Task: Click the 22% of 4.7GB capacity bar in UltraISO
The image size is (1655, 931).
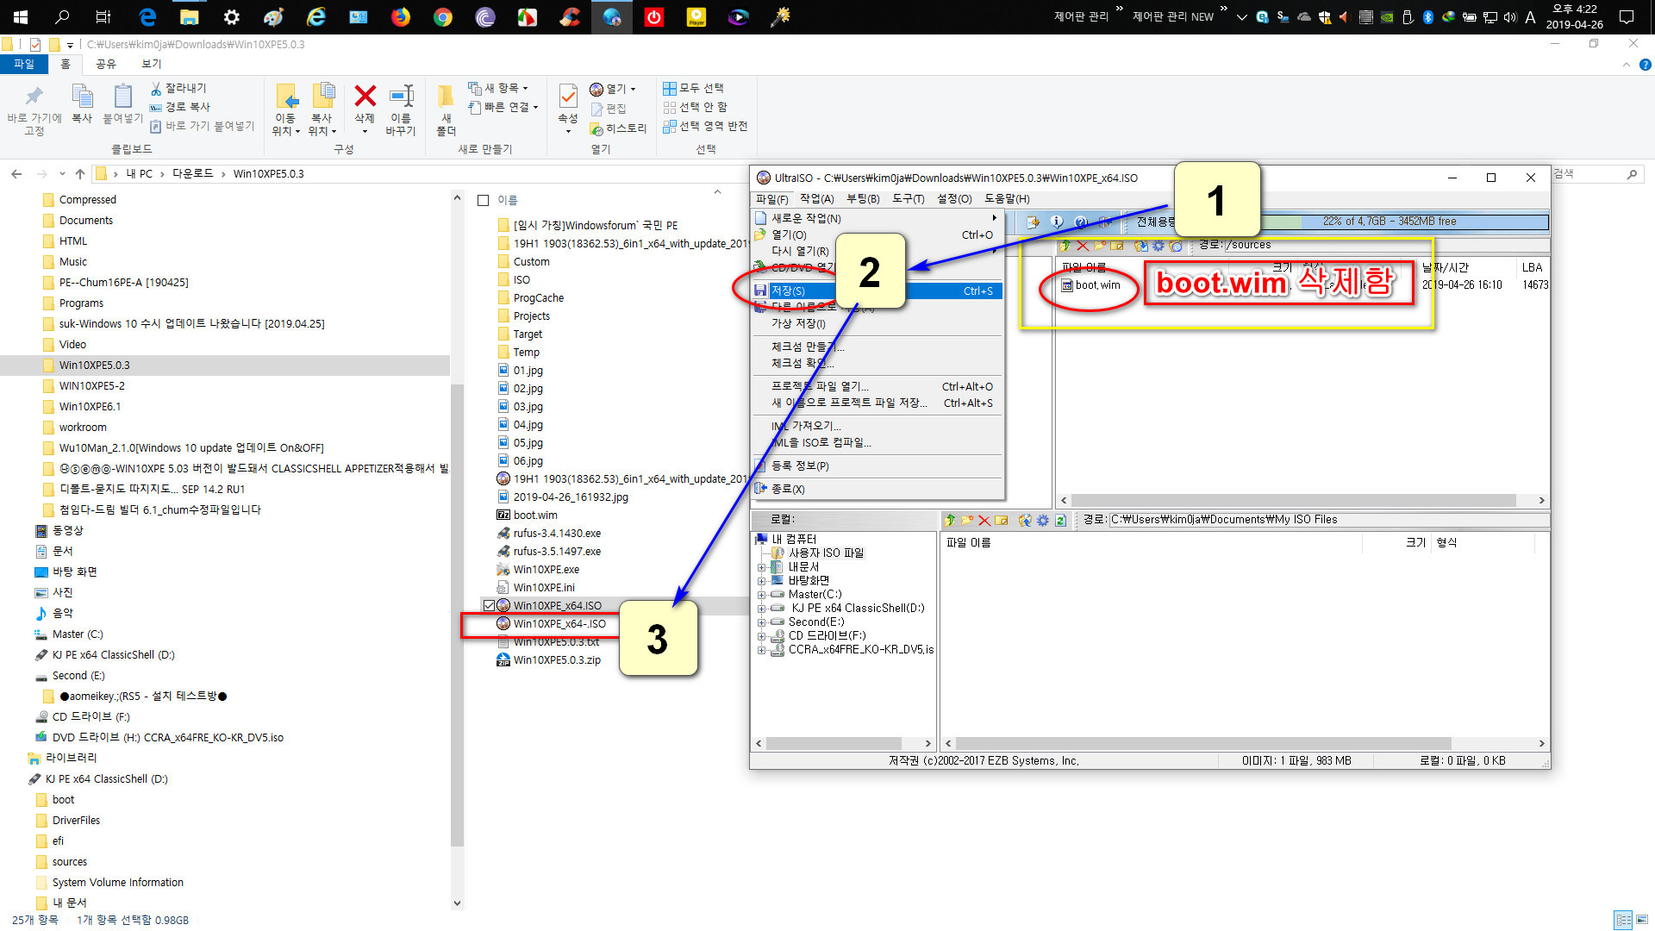Action: (1390, 222)
